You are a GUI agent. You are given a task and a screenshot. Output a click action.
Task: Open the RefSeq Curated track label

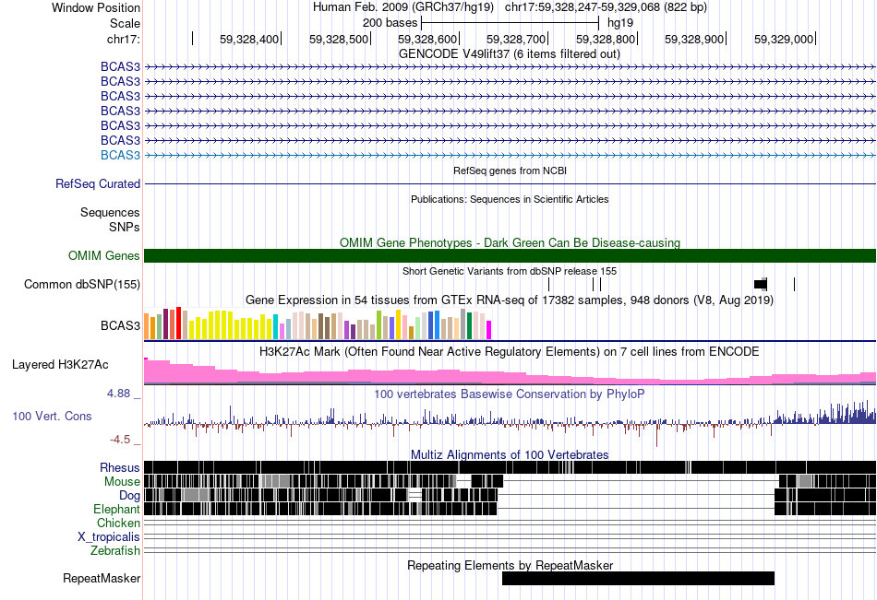98,183
